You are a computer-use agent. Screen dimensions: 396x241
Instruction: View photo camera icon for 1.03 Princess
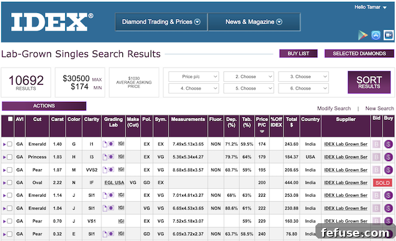pyautogui.click(x=111, y=157)
